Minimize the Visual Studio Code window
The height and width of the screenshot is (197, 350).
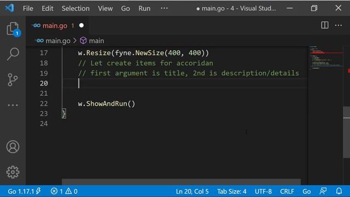[290, 8]
